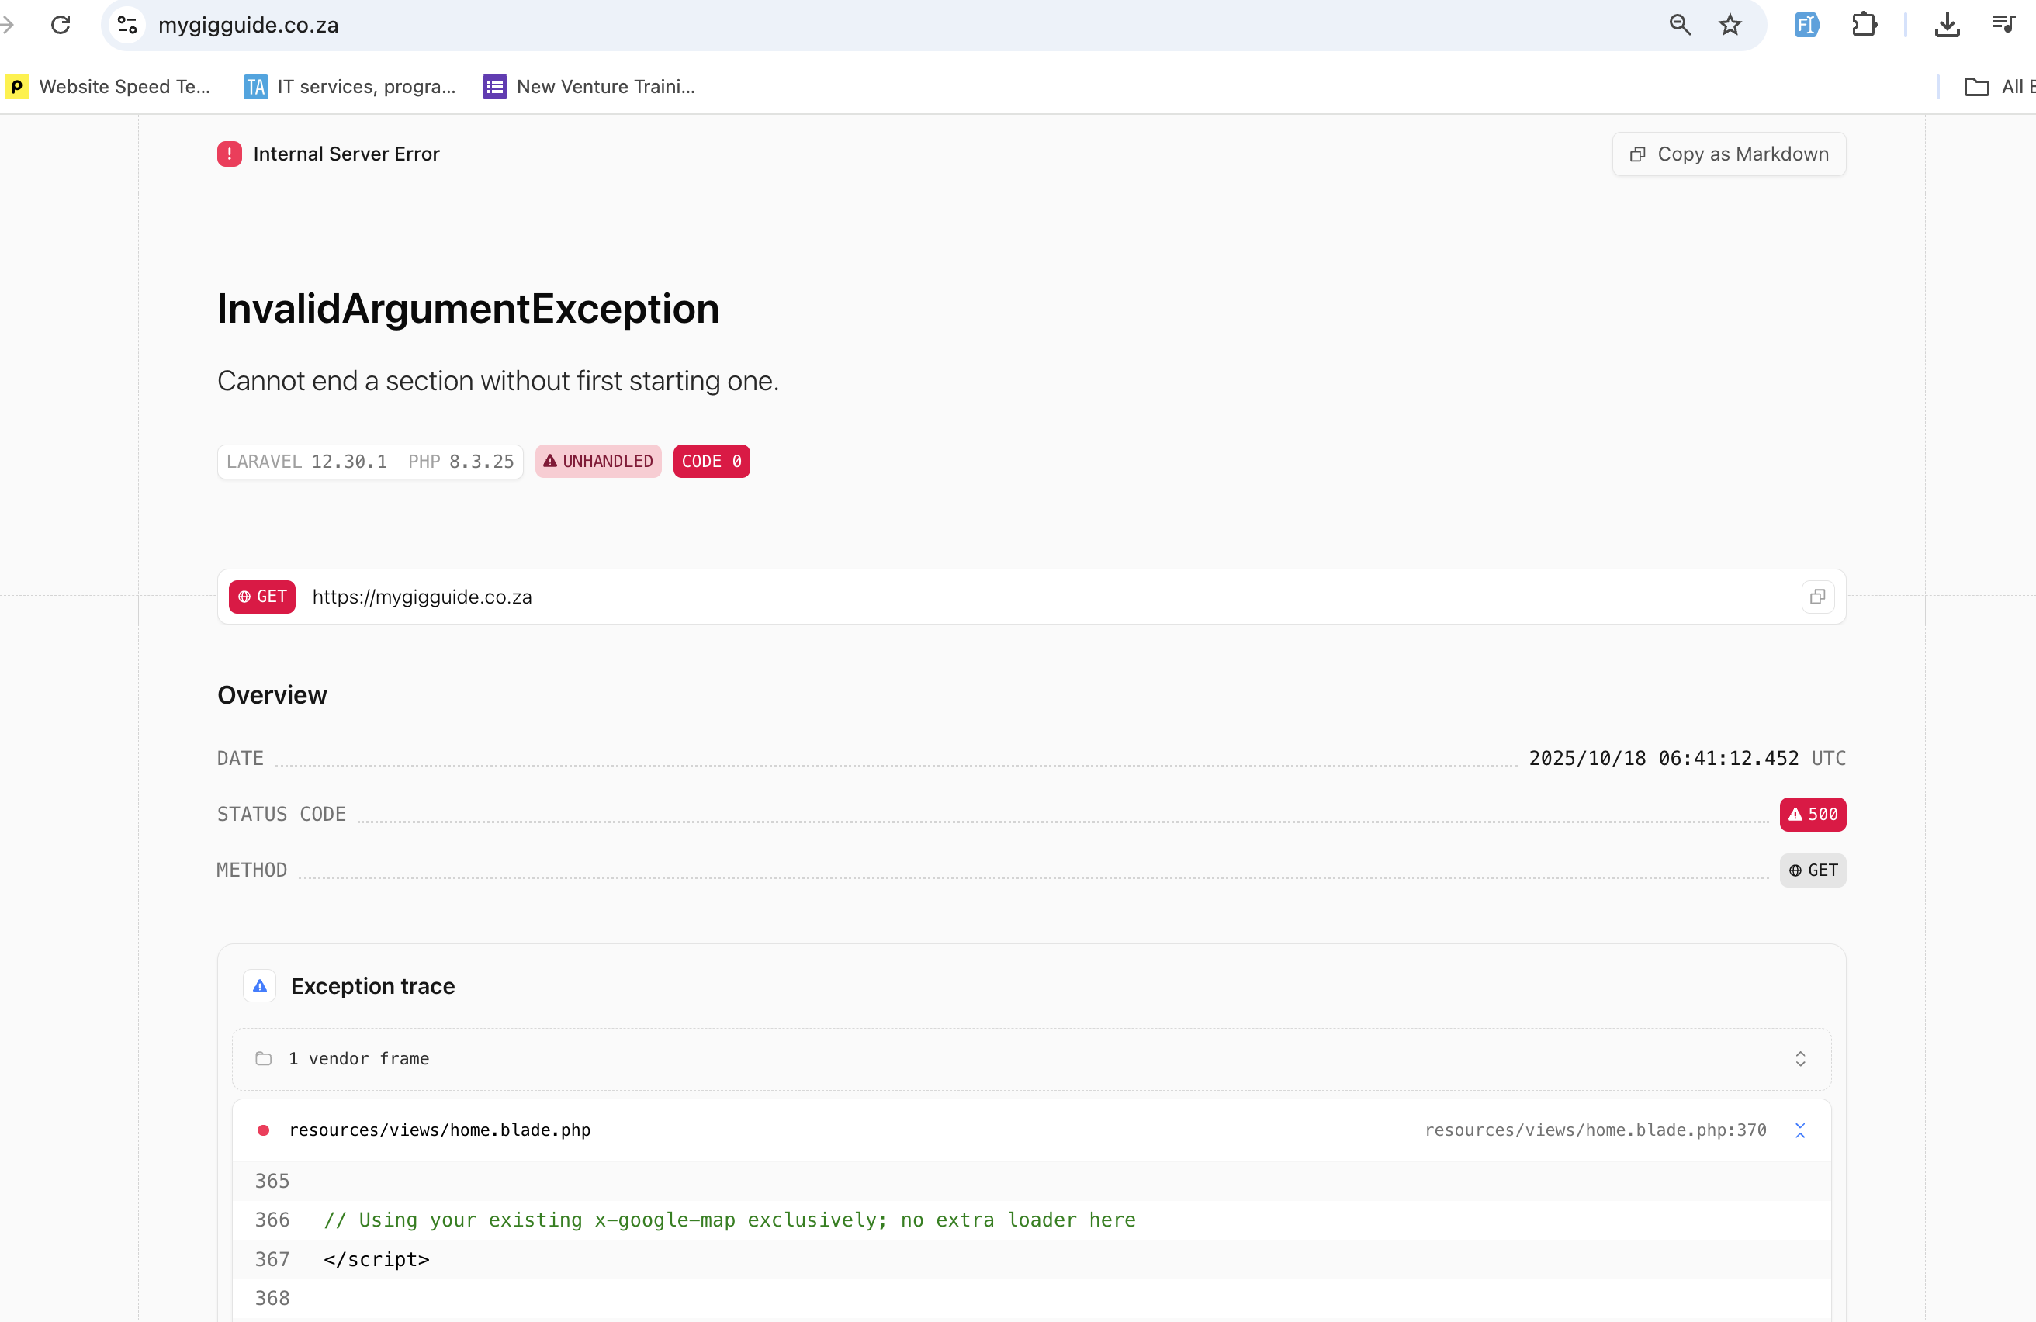
Task: Click the forward navigation arrow
Action: pyautogui.click(x=7, y=25)
